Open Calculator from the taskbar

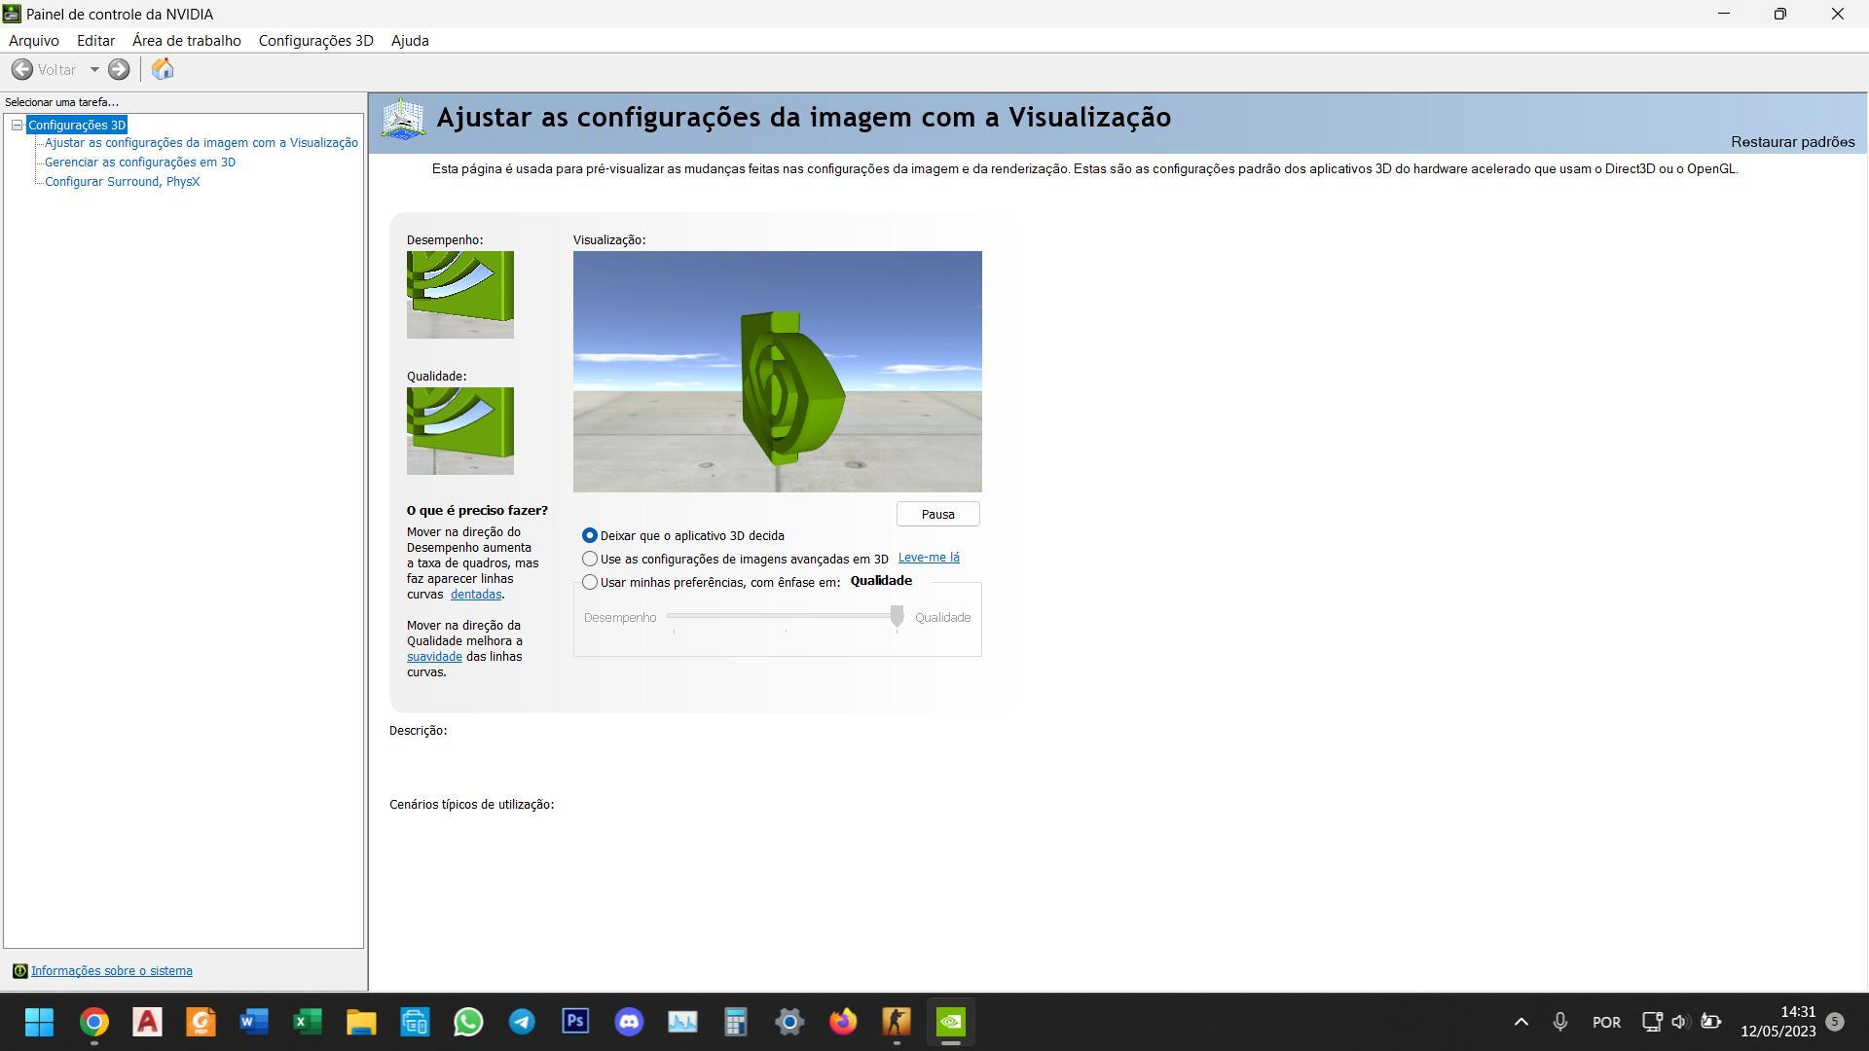click(x=736, y=1022)
